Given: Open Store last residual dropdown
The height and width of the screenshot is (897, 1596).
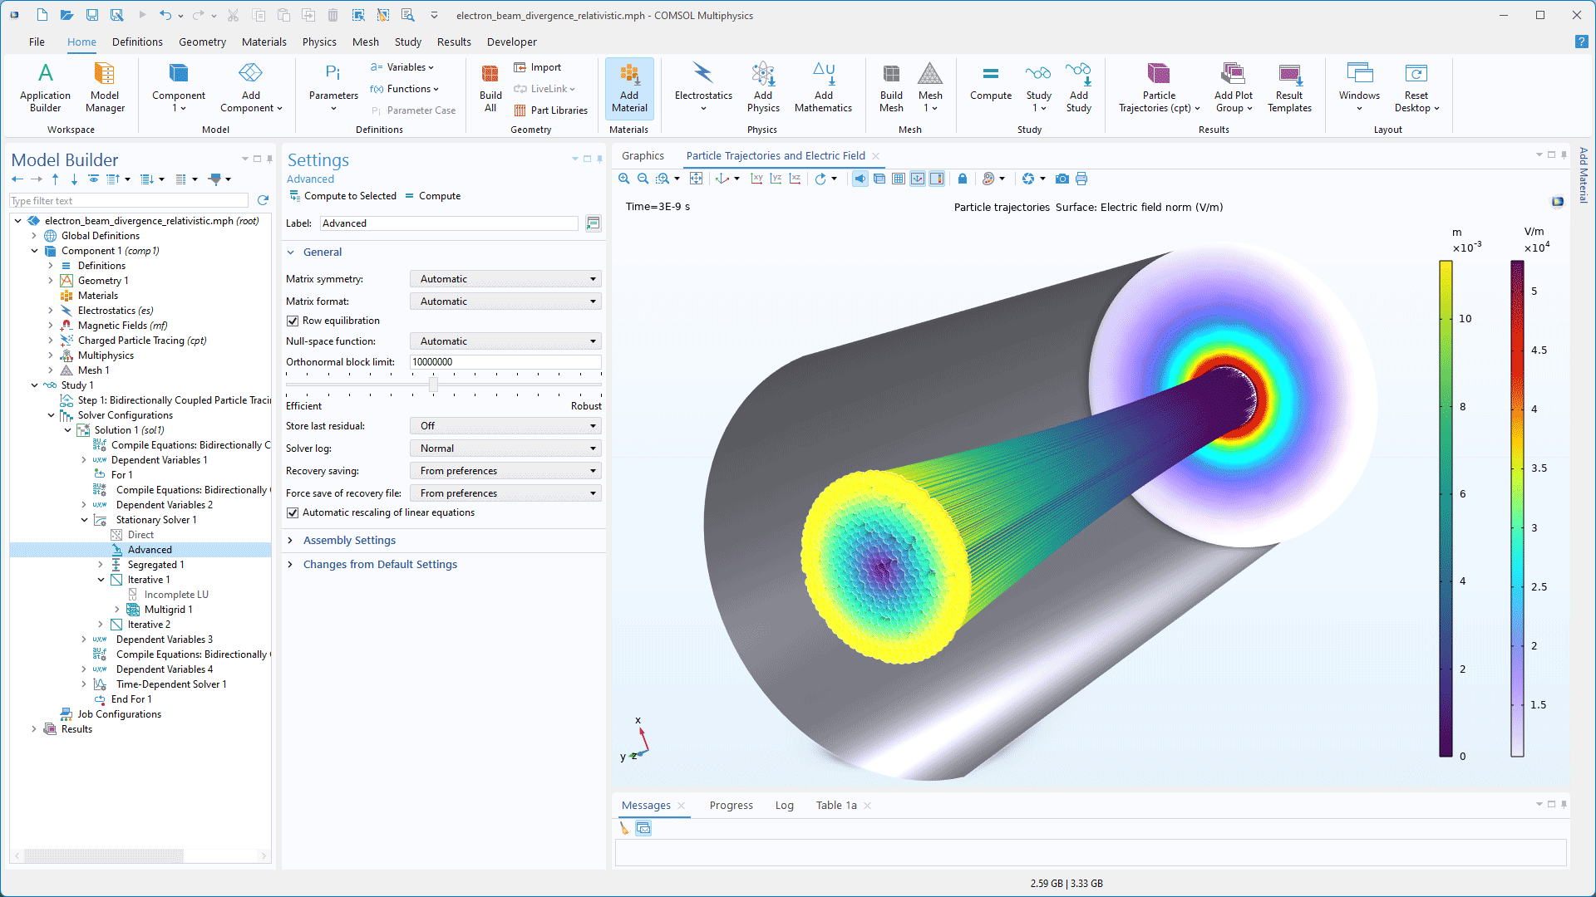Looking at the screenshot, I should [505, 426].
